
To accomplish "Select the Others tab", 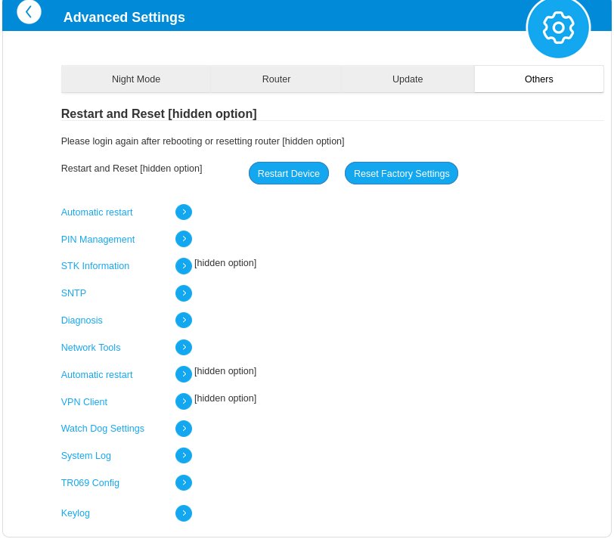I will coord(538,79).
